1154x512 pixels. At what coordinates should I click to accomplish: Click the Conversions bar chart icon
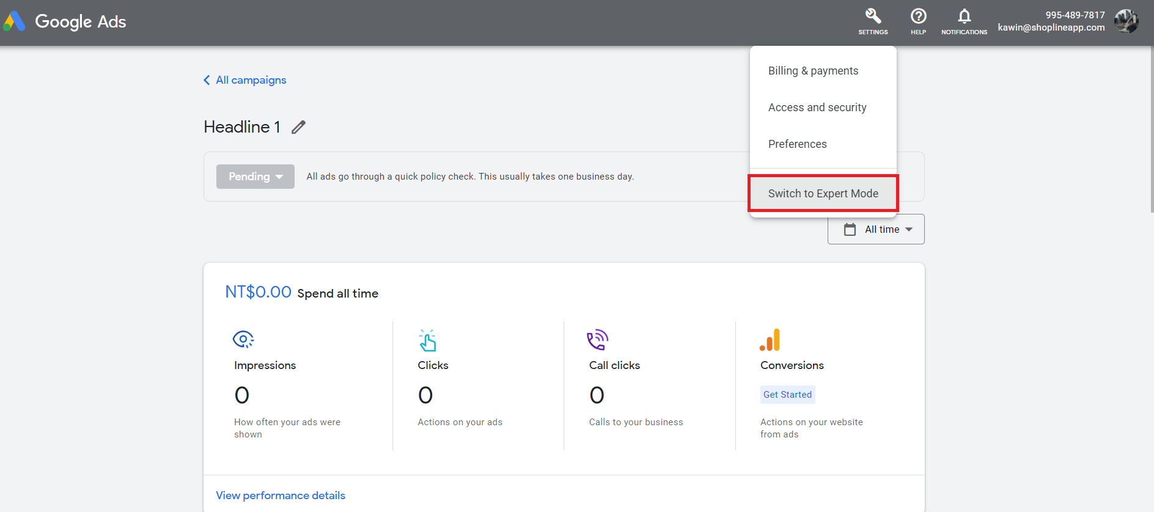pos(770,340)
